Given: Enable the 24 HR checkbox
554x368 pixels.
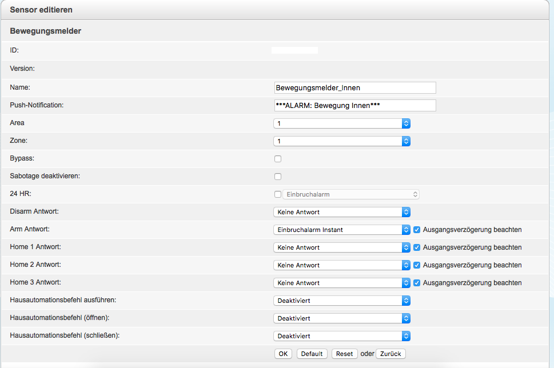Looking at the screenshot, I should tap(278, 194).
